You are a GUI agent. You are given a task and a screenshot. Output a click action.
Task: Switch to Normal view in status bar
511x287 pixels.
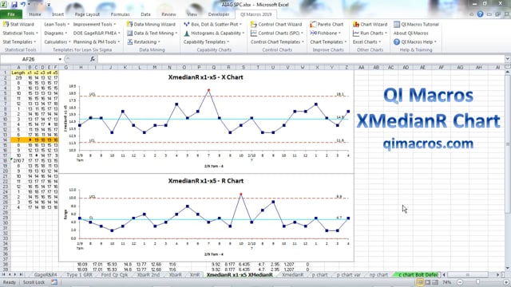pyautogui.click(x=420, y=282)
